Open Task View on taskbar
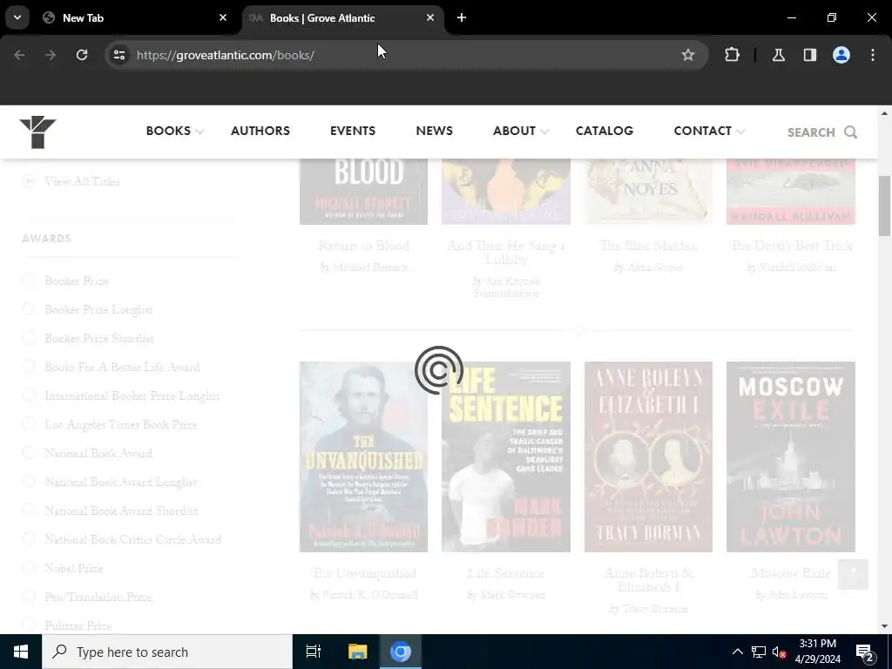The height and width of the screenshot is (669, 892). (314, 652)
